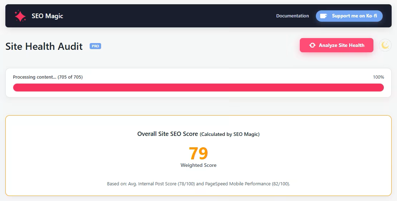Toggle dark mode with the moon icon

[385, 45]
